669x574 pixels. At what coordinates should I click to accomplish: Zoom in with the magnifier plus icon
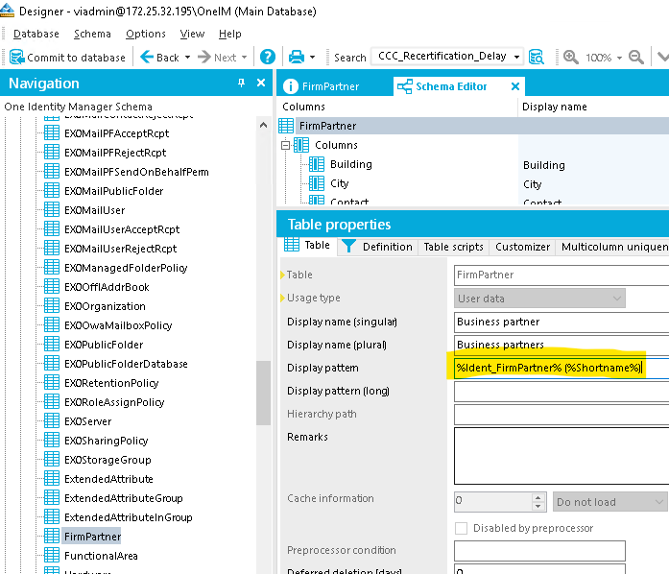coord(571,58)
